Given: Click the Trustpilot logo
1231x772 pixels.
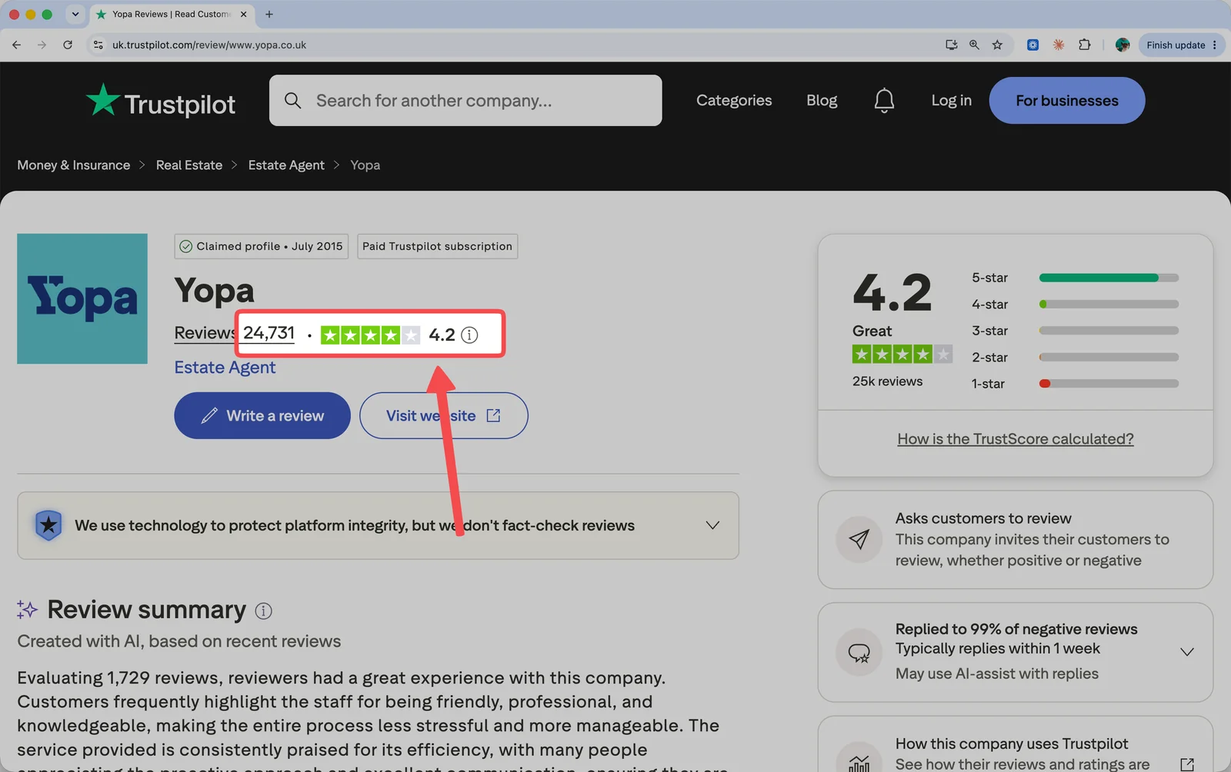Looking at the screenshot, I should (161, 101).
